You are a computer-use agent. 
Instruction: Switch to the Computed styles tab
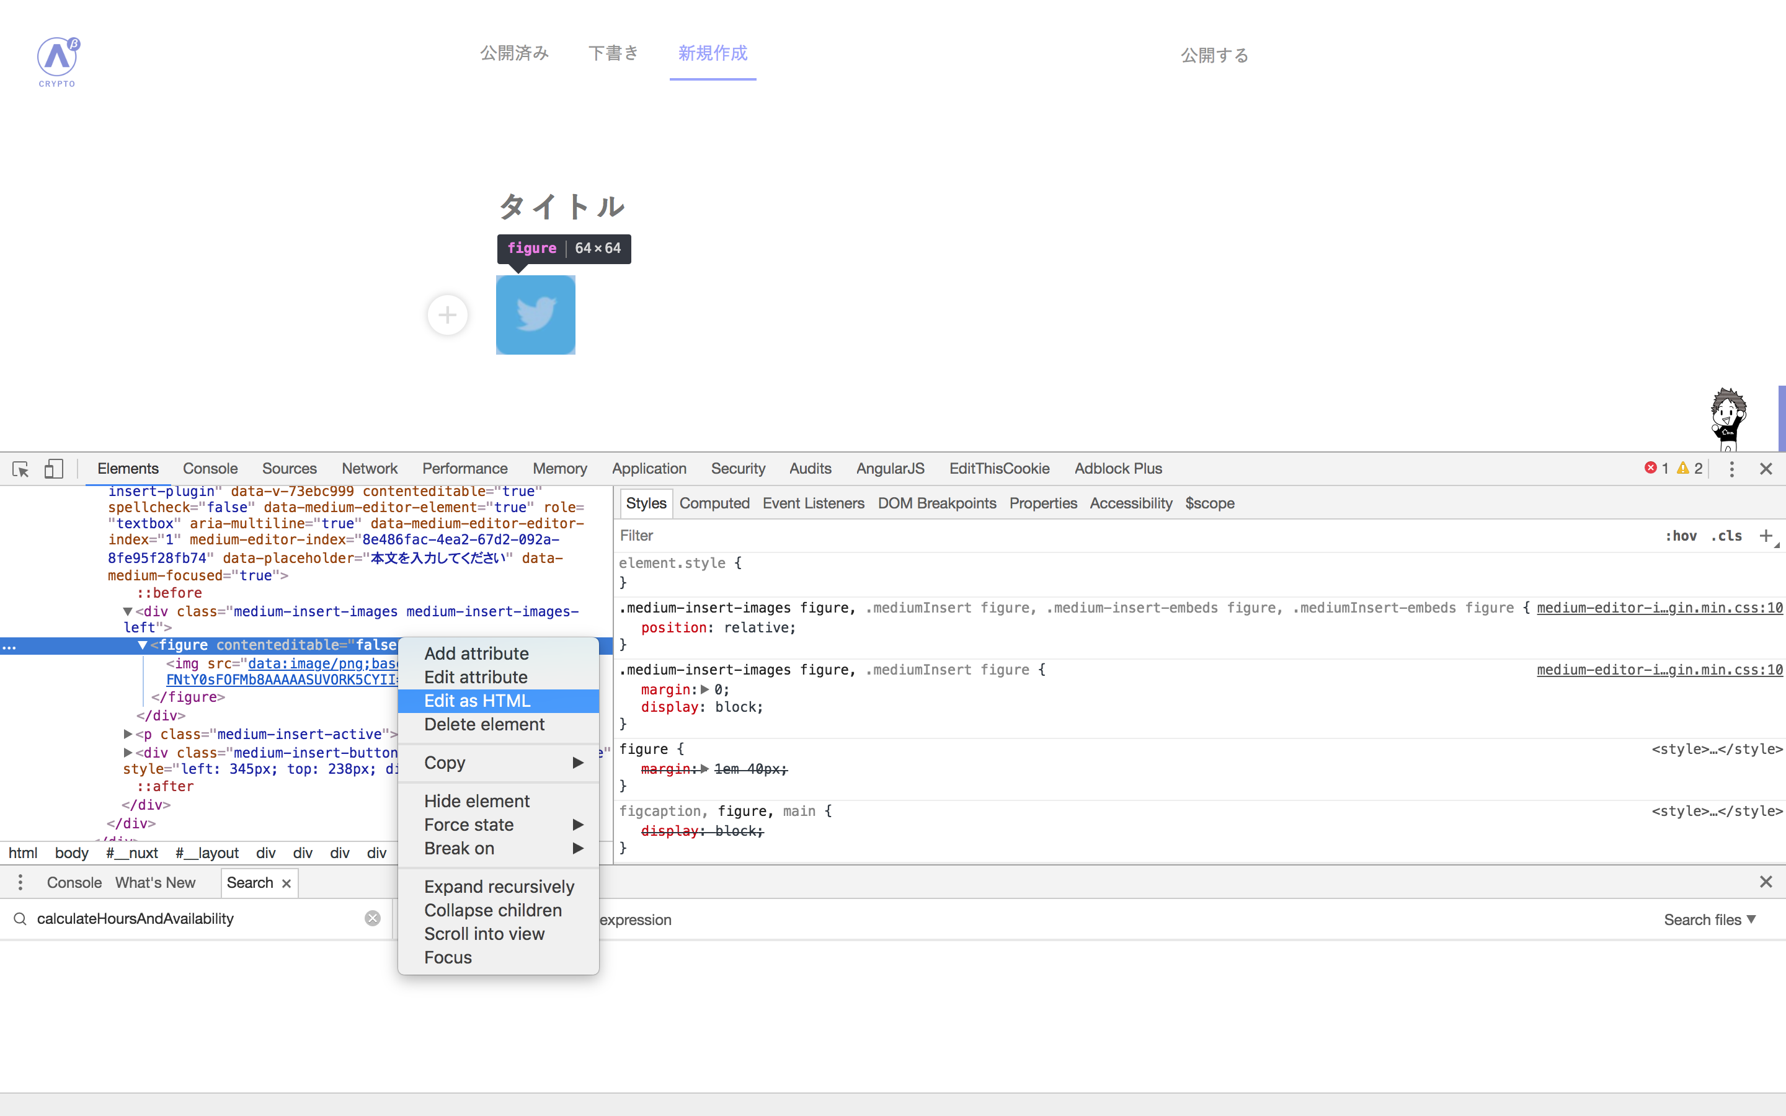click(714, 503)
